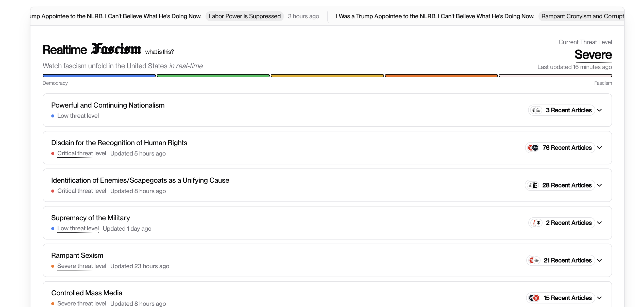Click the source icons beside 15 Recent Articles

tap(534, 298)
